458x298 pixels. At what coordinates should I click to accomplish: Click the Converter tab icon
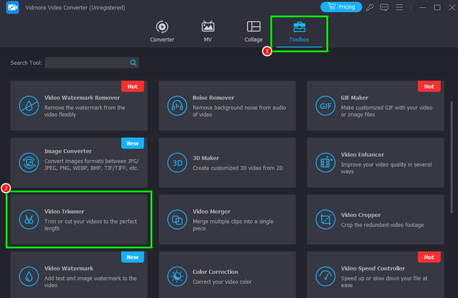tap(162, 27)
